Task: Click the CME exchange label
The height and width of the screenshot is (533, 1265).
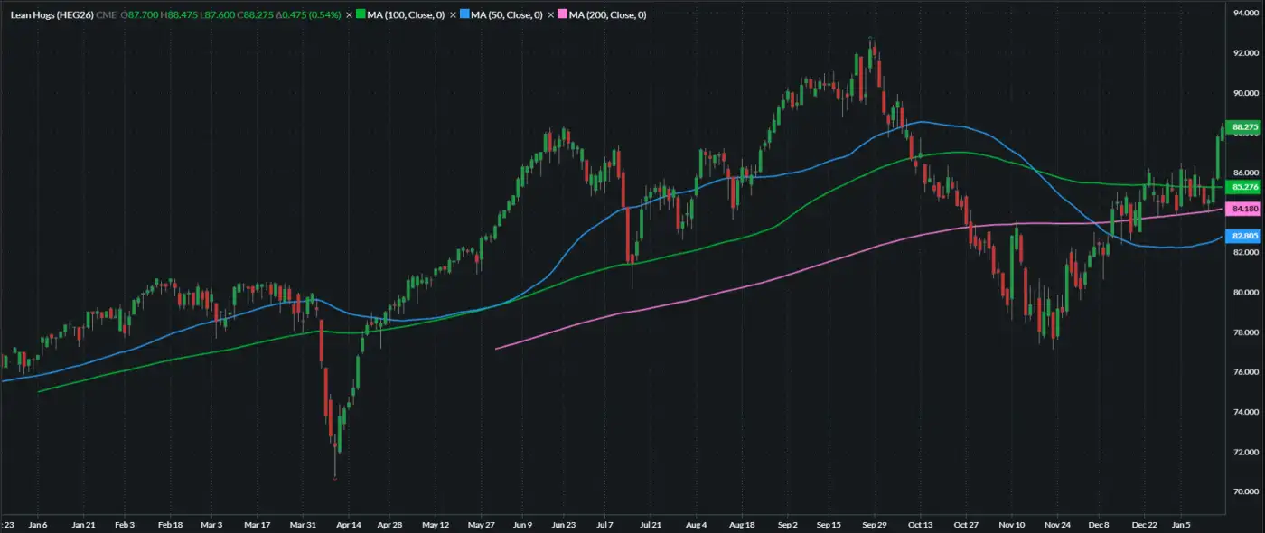Action: click(108, 15)
